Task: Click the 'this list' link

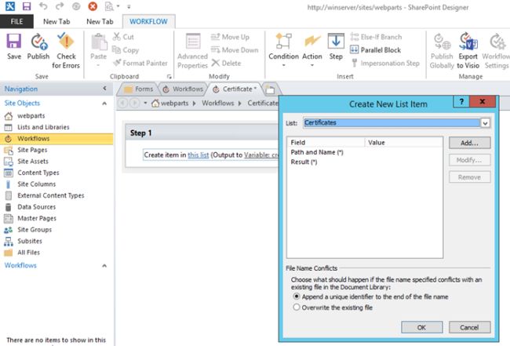Action: point(199,155)
